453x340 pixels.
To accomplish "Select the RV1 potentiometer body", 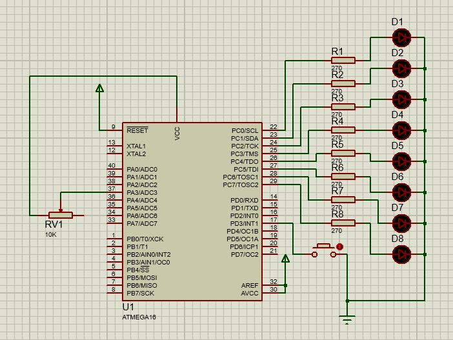I will click(61, 215).
